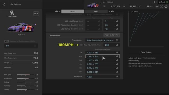
Task: Click adjust icon on 4th gear row
Action: click(x=117, y=64)
